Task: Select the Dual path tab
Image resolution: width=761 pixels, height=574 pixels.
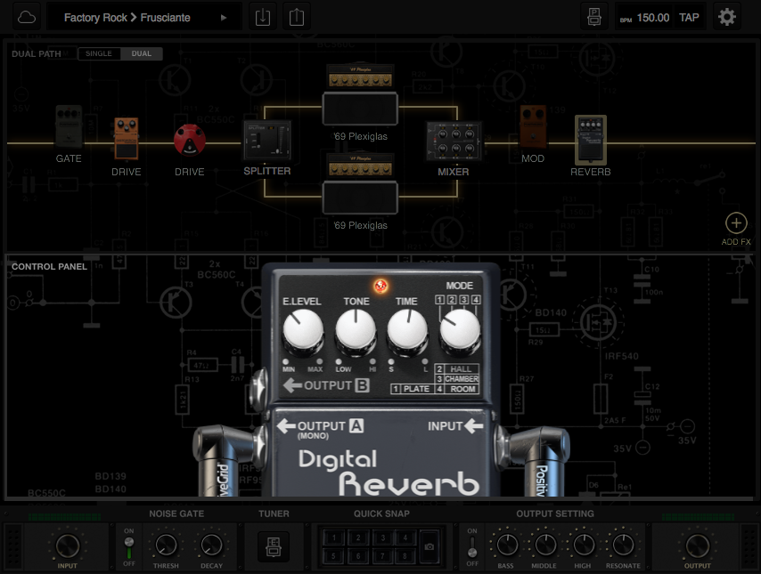Action: [142, 54]
